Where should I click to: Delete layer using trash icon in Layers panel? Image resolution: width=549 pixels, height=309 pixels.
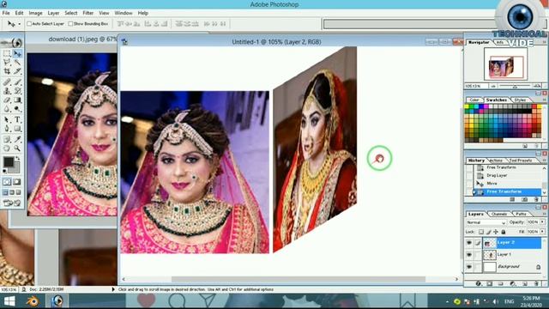tap(536, 283)
